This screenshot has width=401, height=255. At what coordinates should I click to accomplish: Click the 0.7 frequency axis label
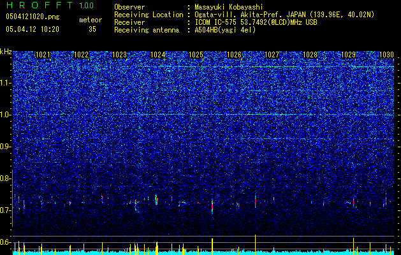point(5,210)
